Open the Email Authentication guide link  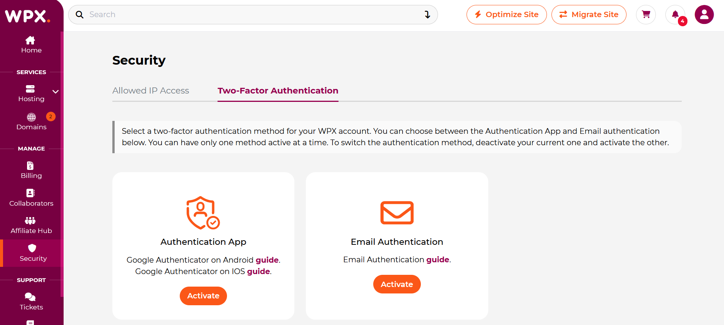point(438,260)
